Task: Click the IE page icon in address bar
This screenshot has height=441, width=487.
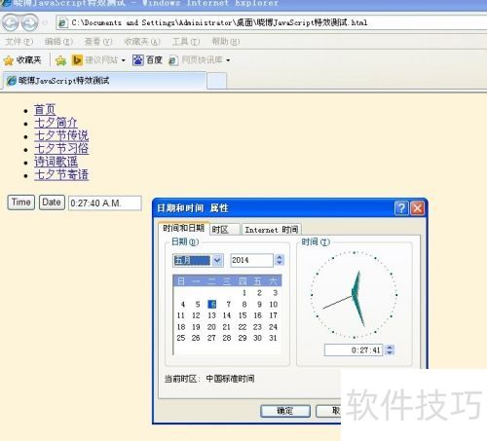Action: (62, 22)
